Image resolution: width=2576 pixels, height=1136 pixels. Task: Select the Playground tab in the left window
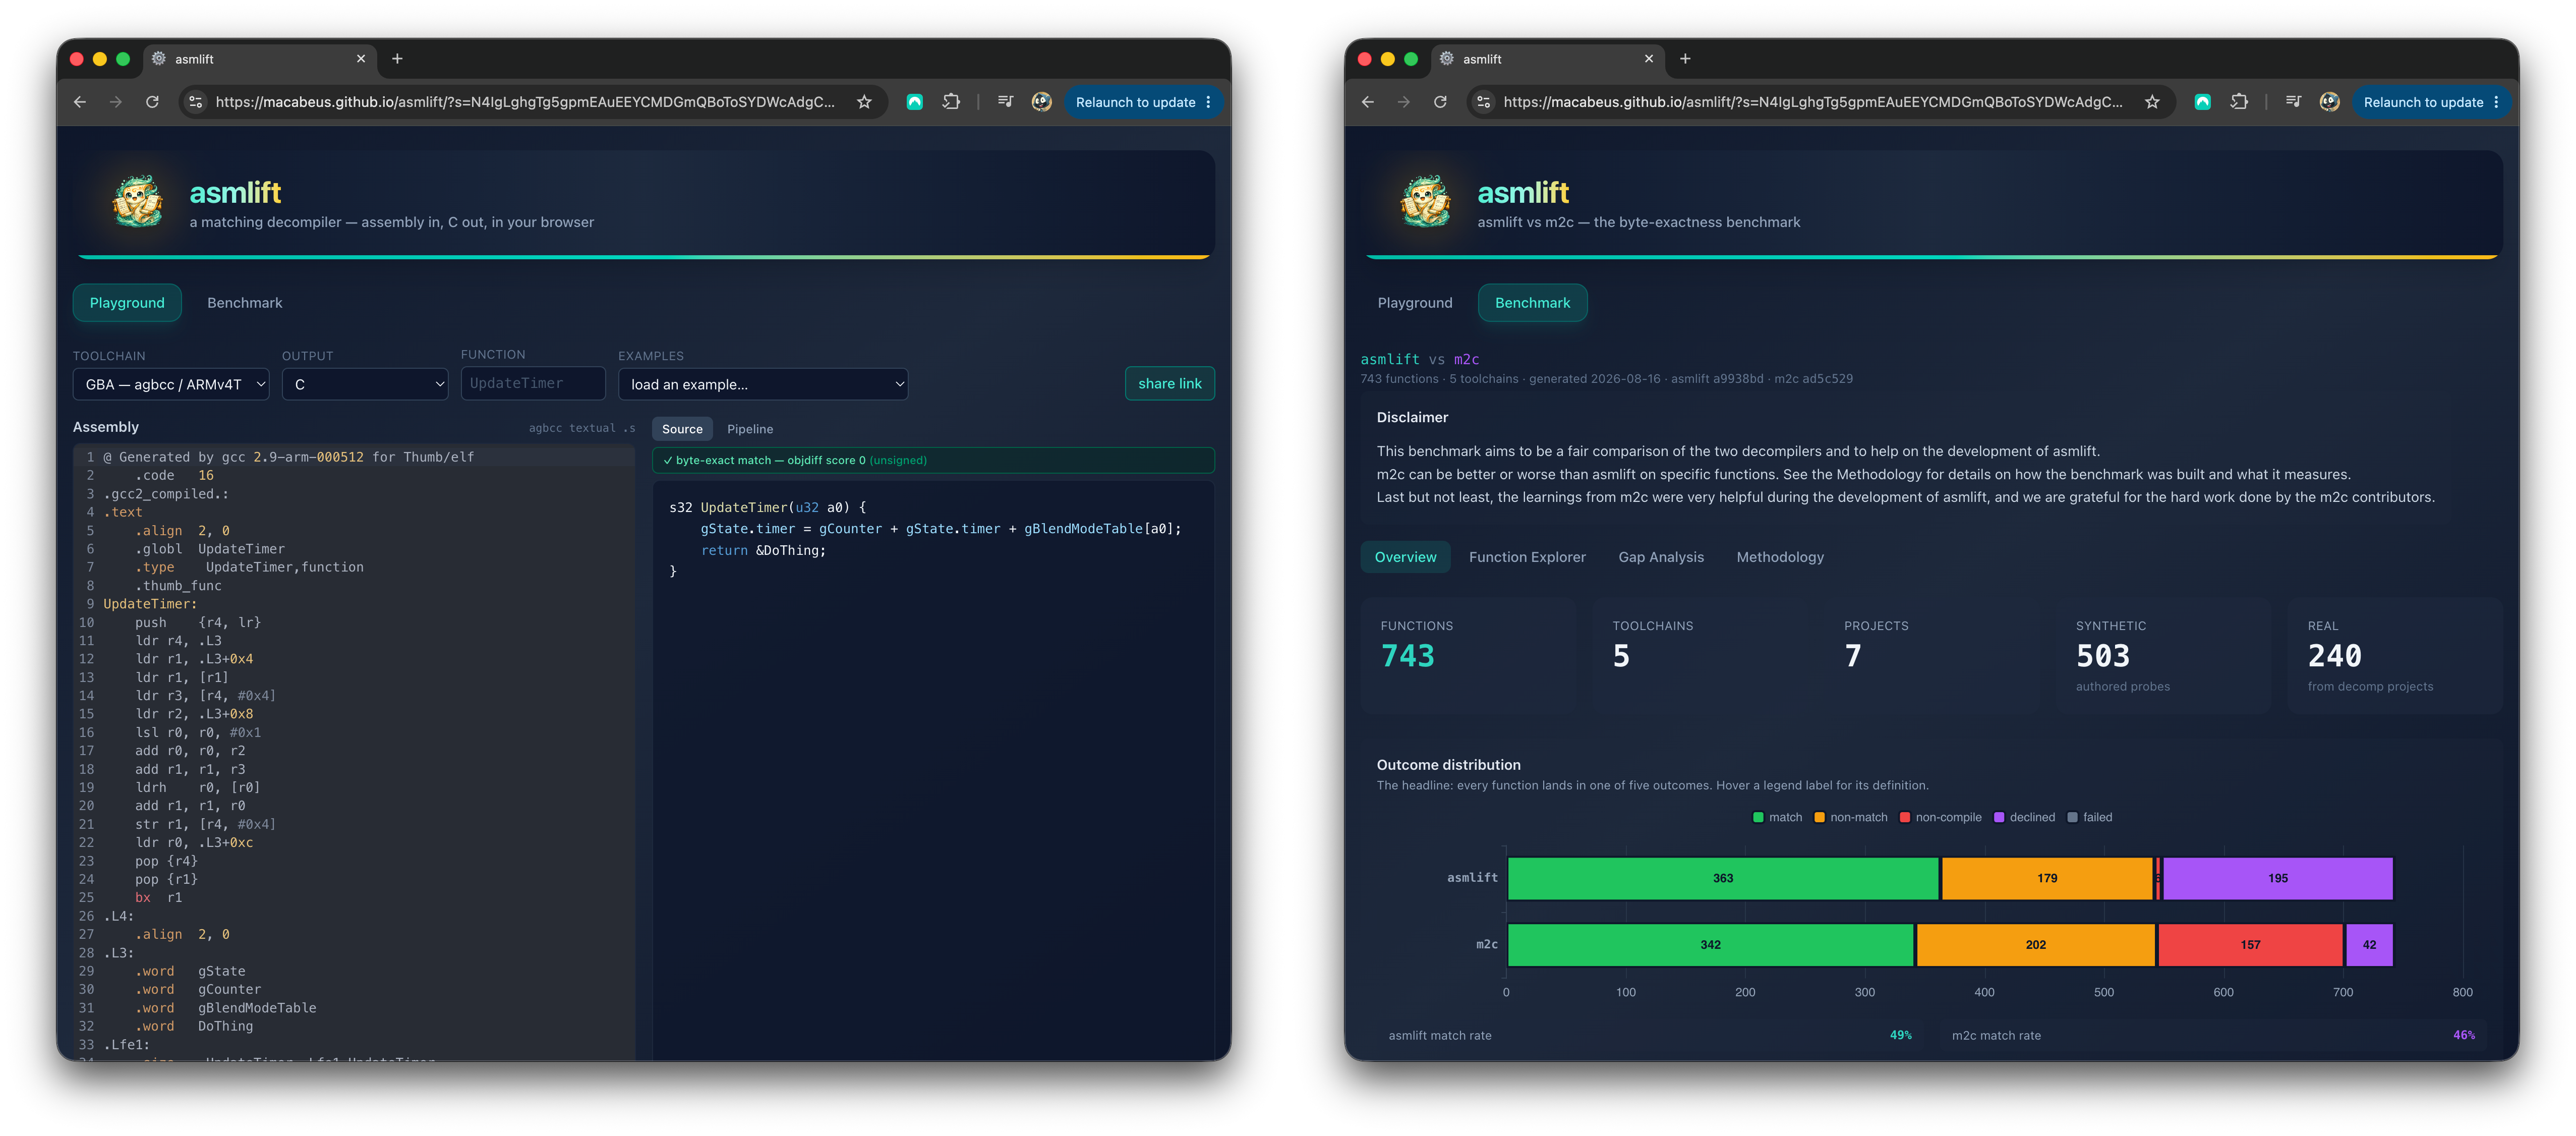tap(127, 303)
